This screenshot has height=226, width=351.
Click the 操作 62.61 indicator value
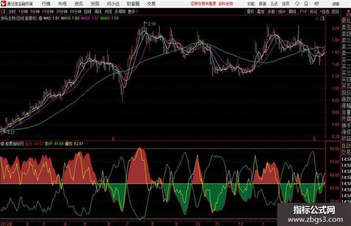[74, 144]
